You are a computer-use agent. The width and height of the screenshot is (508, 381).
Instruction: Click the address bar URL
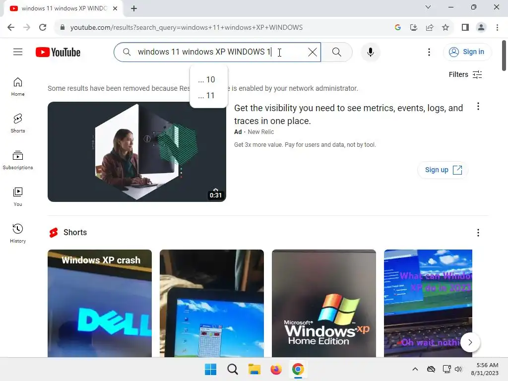coord(187,27)
